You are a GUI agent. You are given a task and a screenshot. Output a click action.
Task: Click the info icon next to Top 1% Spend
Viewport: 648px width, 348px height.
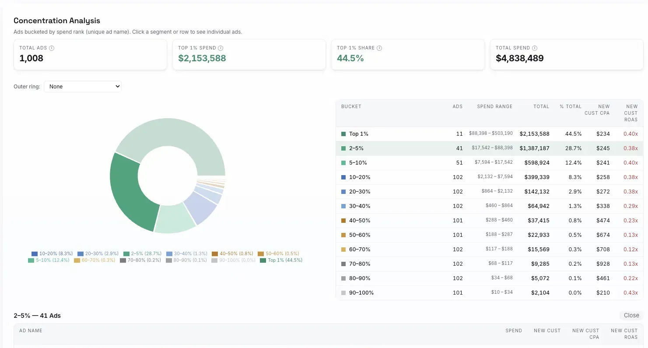coord(221,48)
